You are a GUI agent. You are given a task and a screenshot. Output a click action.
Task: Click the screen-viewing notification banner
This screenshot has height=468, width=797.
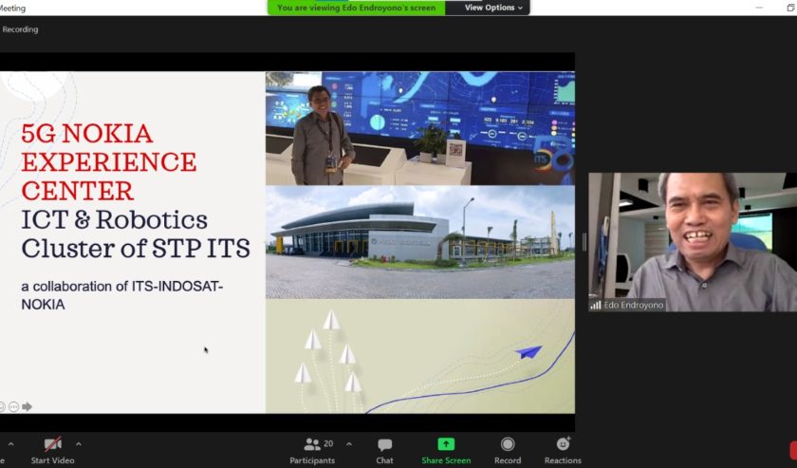(357, 8)
